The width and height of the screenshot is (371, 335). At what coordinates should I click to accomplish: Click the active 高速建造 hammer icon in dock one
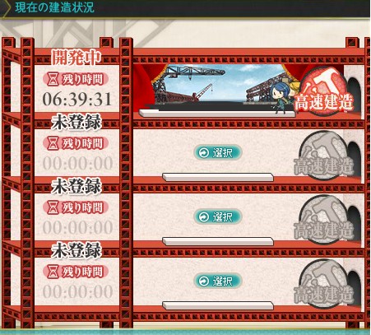[x=323, y=91]
